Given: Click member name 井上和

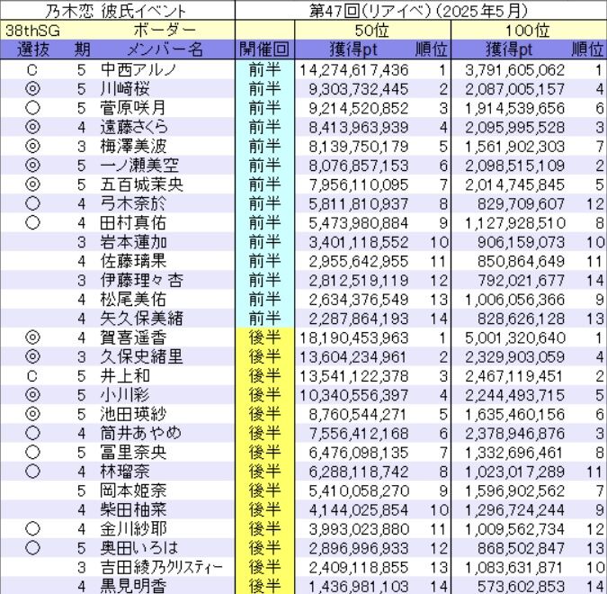Looking at the screenshot, I should coord(125,375).
